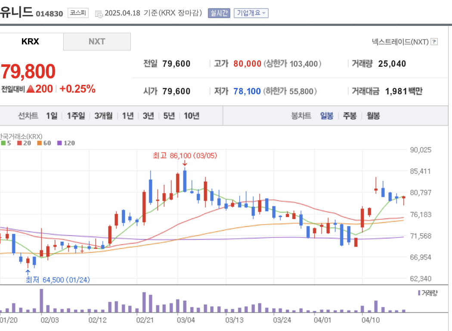Image resolution: width=452 pixels, height=331 pixels.
Task: Switch to the 주봉 weekly candle tab
Action: pos(350,116)
